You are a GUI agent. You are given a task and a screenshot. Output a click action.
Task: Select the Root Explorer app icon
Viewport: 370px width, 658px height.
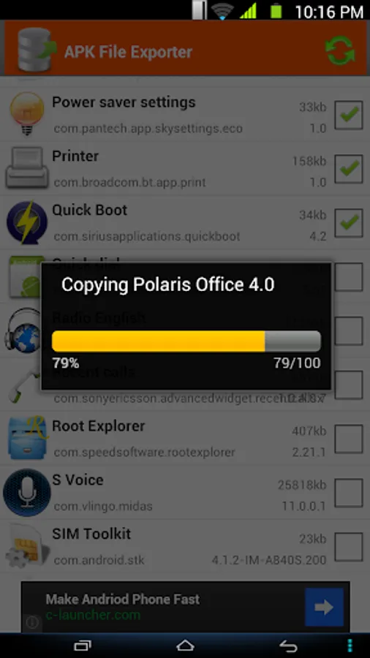click(x=28, y=438)
